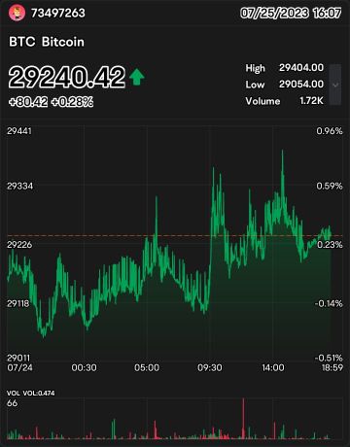This screenshot has width=350, height=447.
Task: Click the Low value 29054.00
Action: coord(301,85)
